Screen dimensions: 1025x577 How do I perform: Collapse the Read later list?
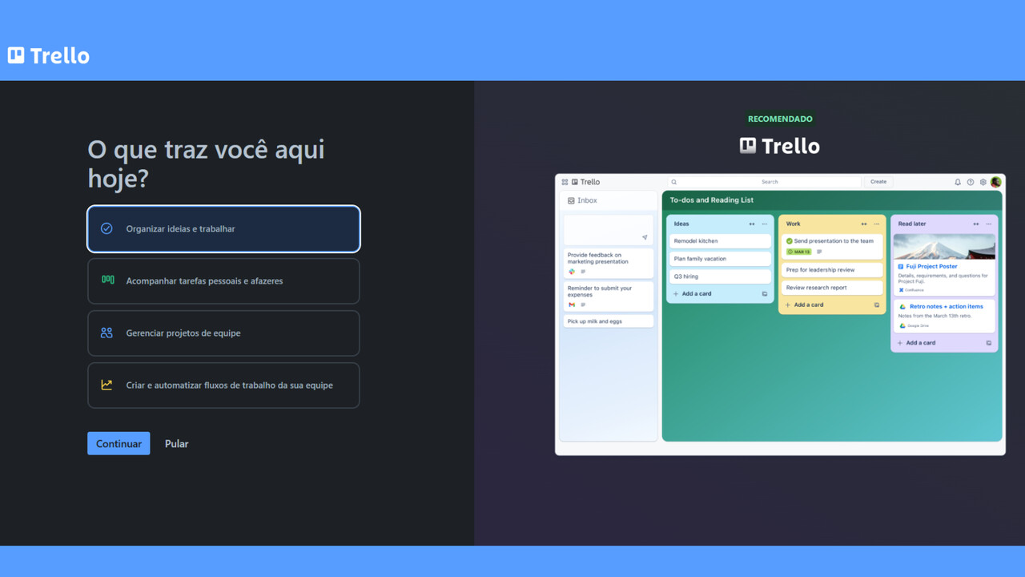tap(975, 224)
